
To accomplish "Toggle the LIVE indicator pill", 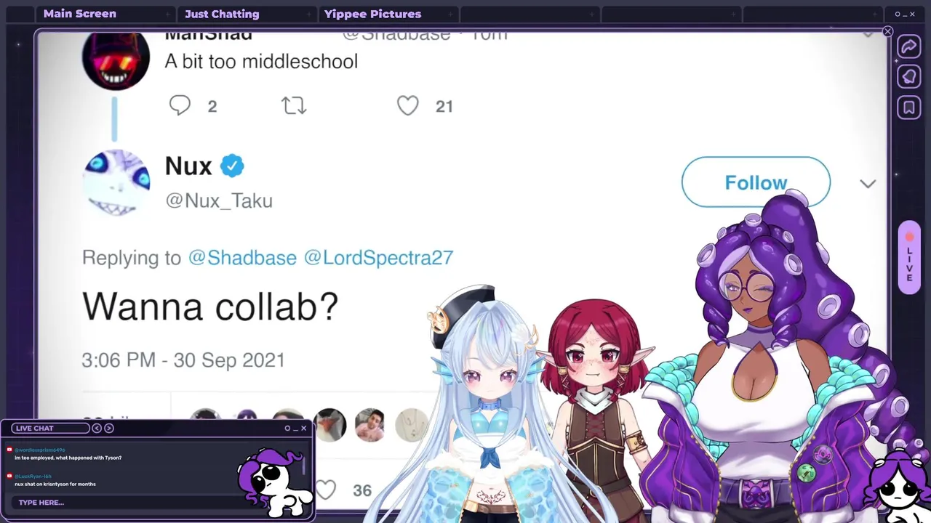I will click(909, 258).
